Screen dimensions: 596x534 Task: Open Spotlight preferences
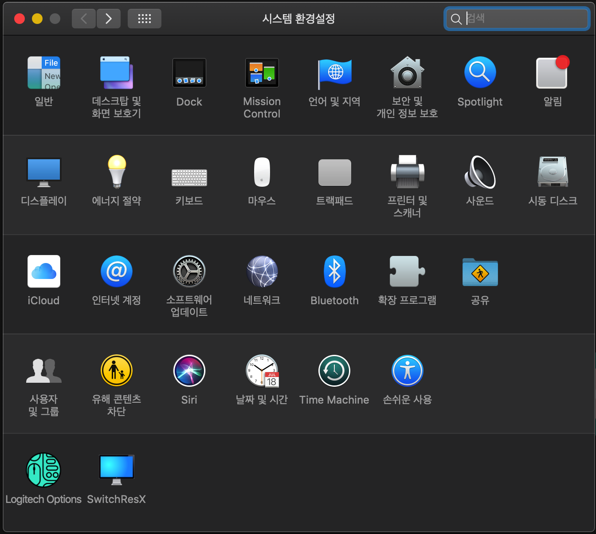point(480,72)
